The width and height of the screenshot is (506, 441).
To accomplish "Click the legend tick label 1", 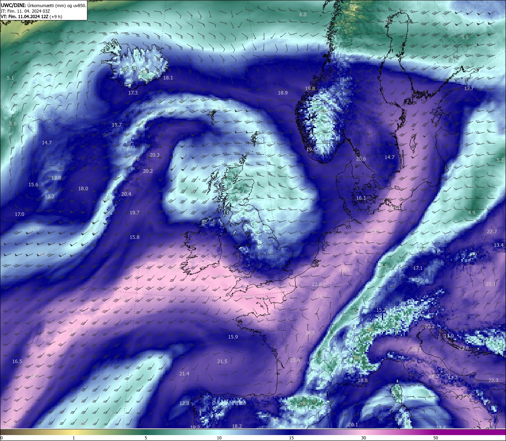I will 74,438.
